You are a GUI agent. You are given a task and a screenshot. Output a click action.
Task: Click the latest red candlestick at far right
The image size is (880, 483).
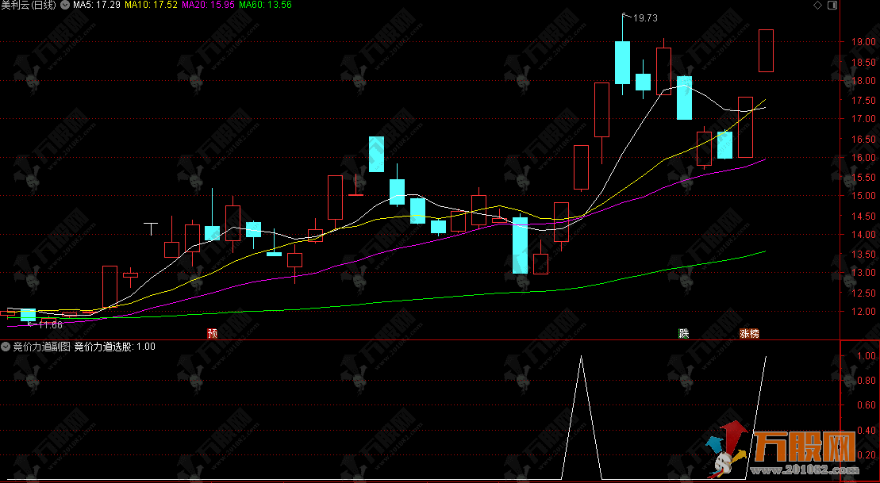(766, 50)
